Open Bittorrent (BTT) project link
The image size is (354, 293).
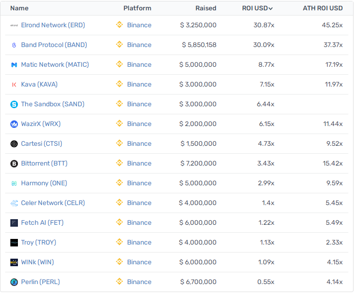(44, 164)
